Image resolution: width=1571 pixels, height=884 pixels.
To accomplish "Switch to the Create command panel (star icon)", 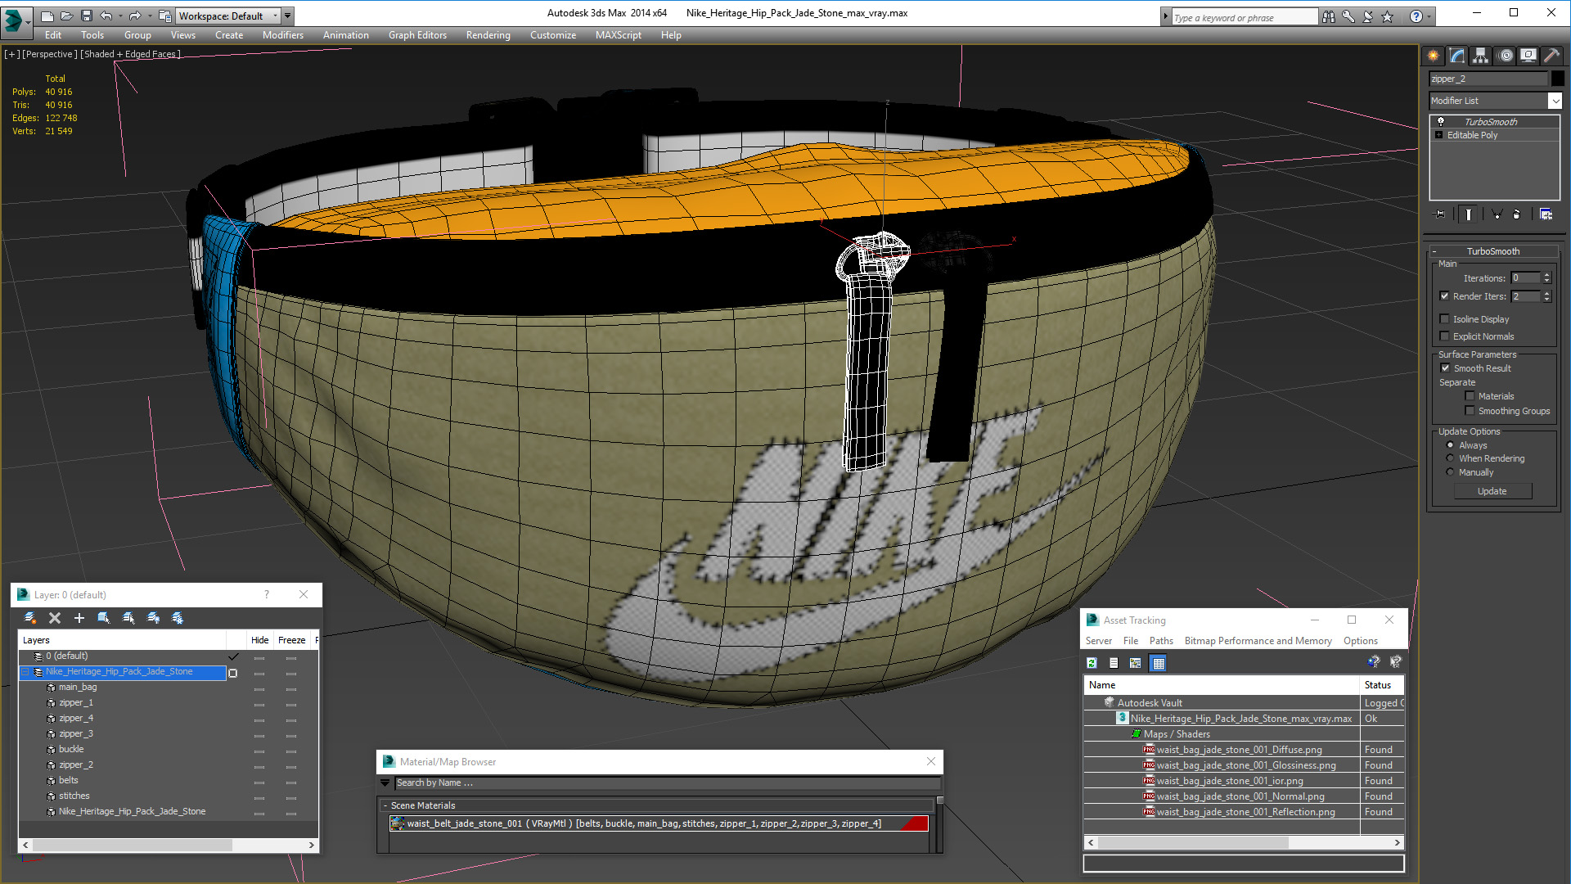I will pos(1434,56).
